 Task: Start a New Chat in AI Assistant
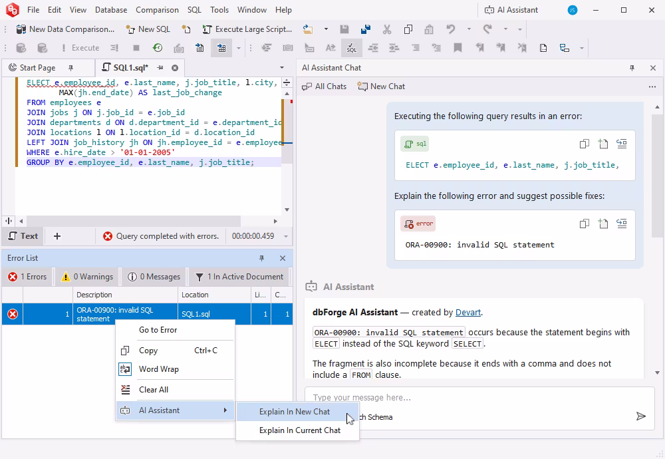click(x=381, y=86)
